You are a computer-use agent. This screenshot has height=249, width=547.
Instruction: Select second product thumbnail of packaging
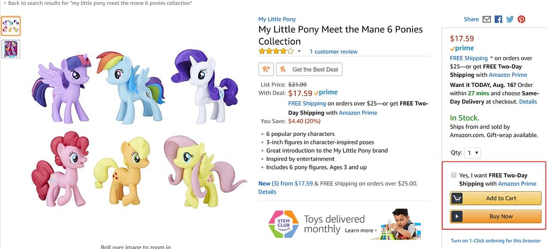11,49
